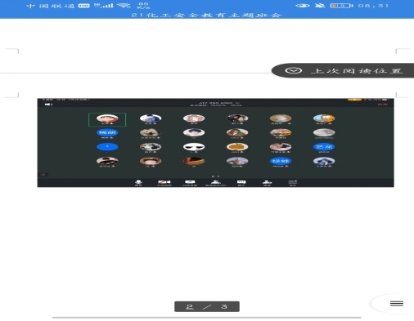Open the more options icon at the toolbar end
414x321 pixels.
(293, 183)
